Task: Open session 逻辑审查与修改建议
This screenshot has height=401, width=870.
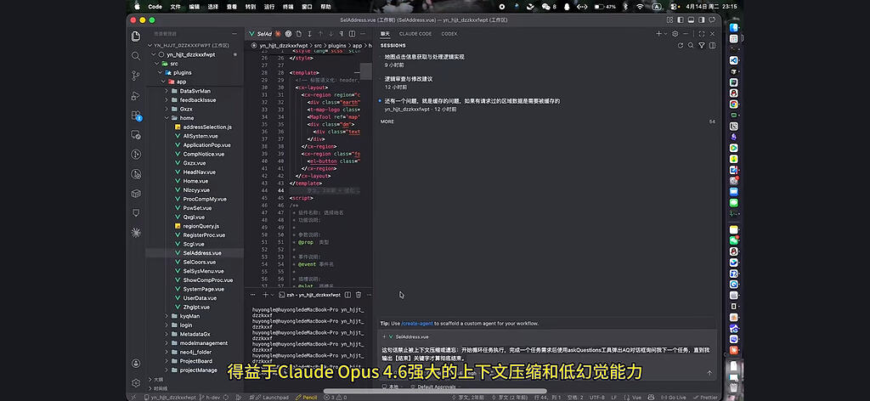Action: (409, 79)
